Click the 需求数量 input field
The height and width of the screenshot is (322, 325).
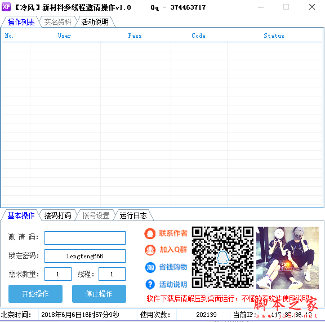pyautogui.click(x=58, y=274)
